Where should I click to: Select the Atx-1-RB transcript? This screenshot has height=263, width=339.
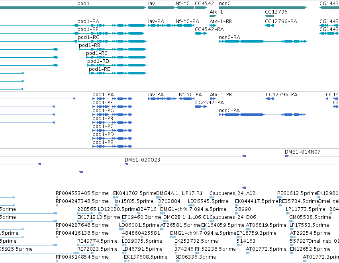pos(221,21)
